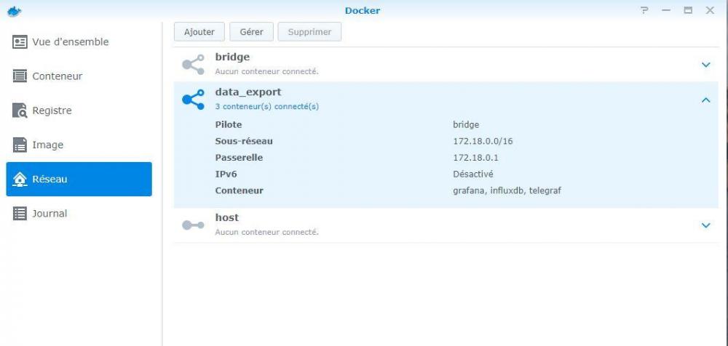Click the Sous-réseau label
The height and width of the screenshot is (346, 728).
(x=244, y=141)
